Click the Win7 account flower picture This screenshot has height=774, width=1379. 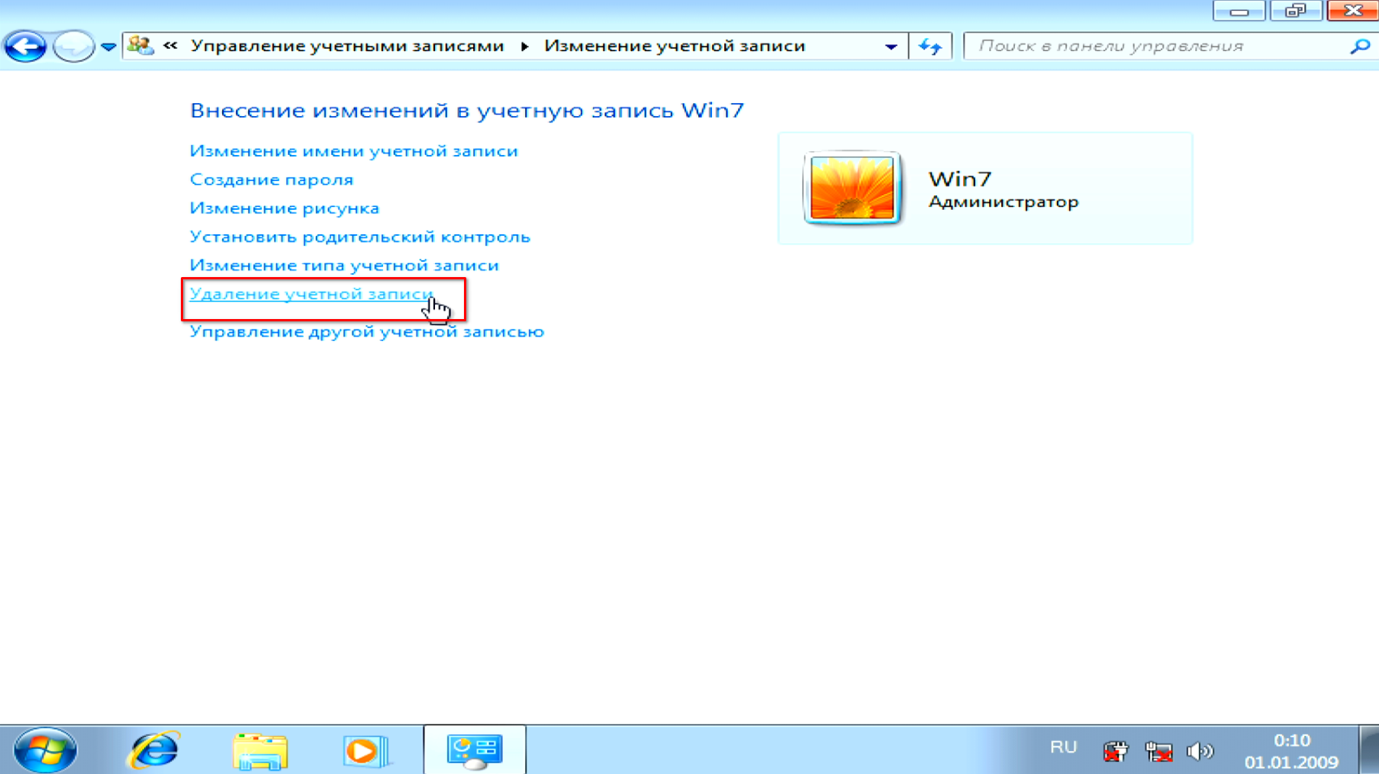pyautogui.click(x=852, y=188)
